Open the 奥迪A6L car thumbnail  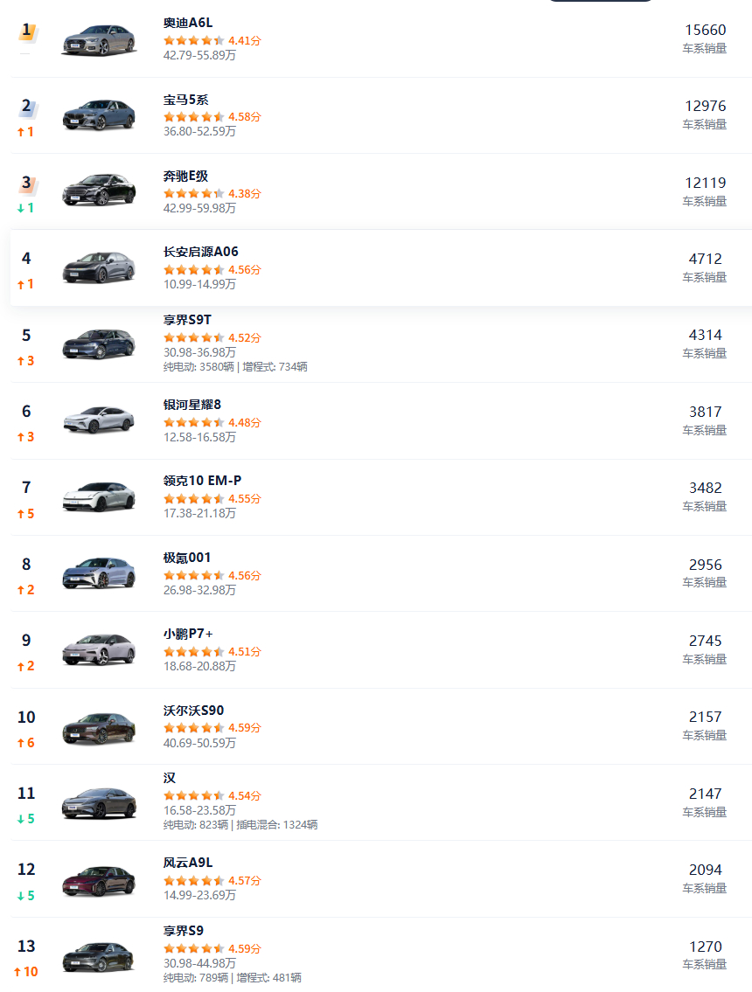(x=99, y=40)
